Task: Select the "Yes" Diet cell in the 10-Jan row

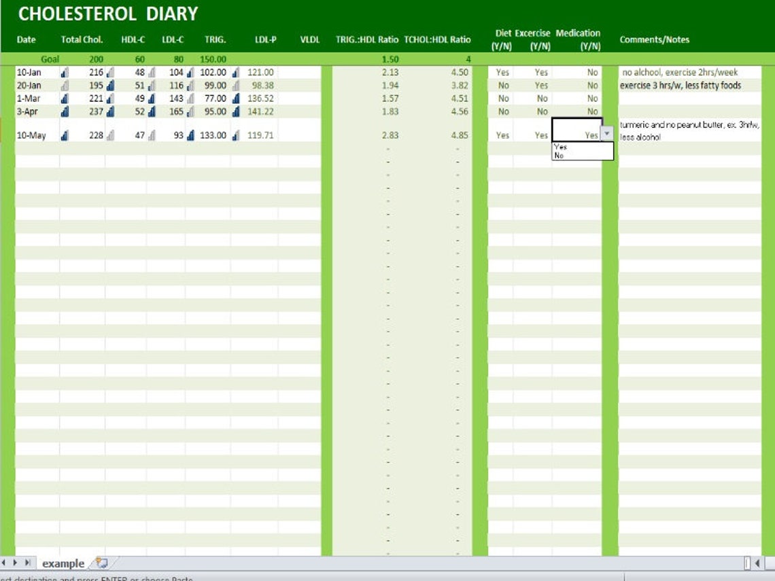Action: coord(503,72)
